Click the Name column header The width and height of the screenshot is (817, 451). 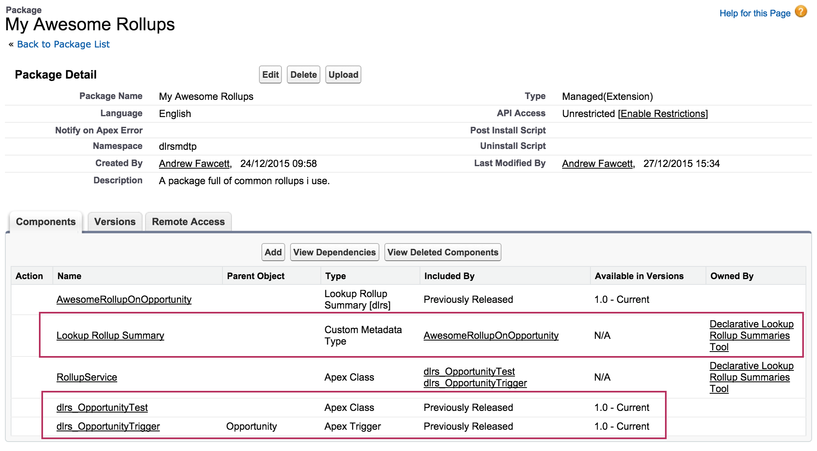69,276
